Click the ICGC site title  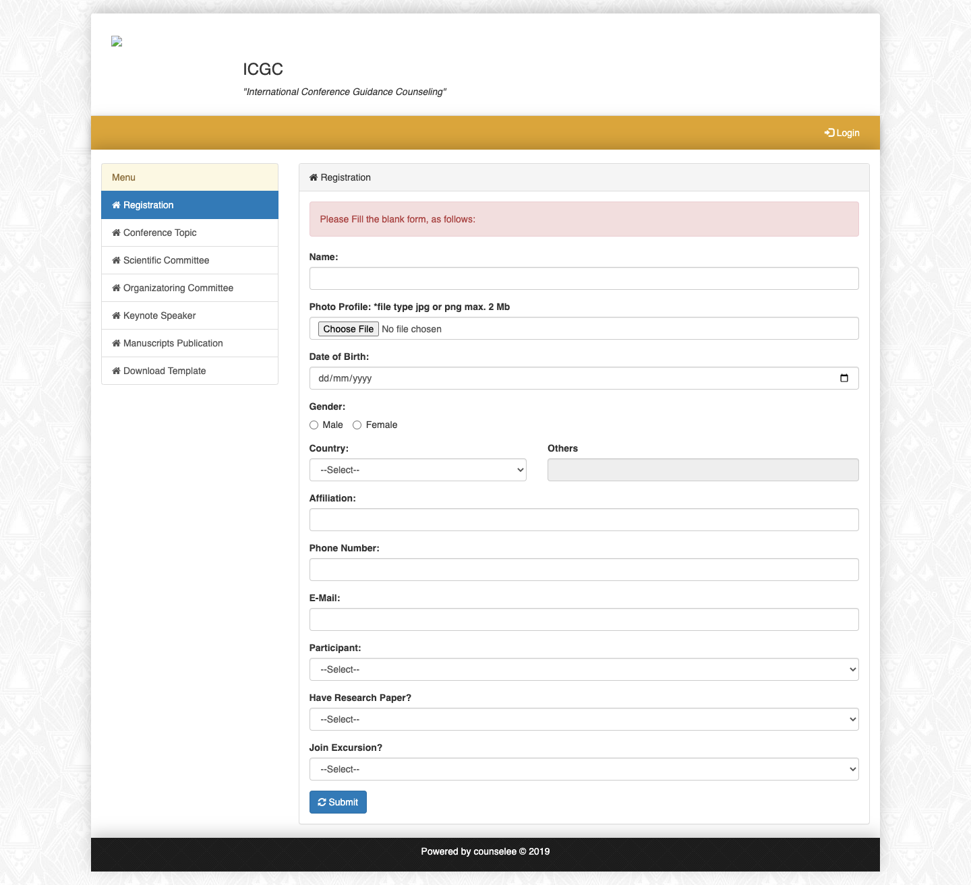point(263,69)
